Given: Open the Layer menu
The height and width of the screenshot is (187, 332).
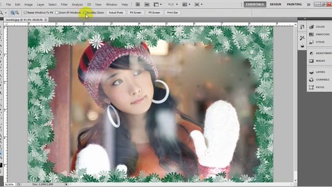Looking at the screenshot, I should click(40, 5).
